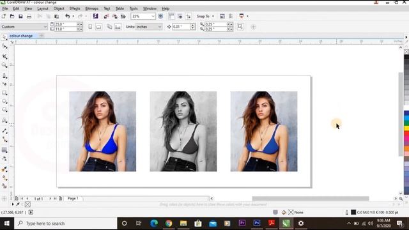
Task: Select the Color Eyedropper tool
Action: [x=4, y=169]
